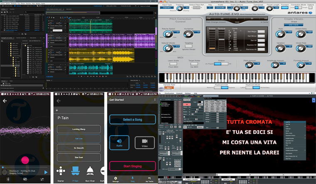This screenshot has width=316, height=184.
Task: Choose the So Smooth preset
Action: pyautogui.click(x=79, y=148)
